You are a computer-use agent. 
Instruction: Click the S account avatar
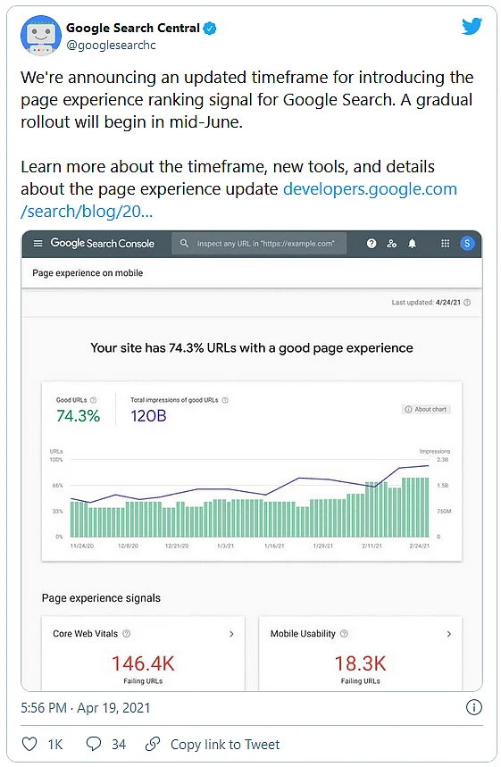pos(467,243)
